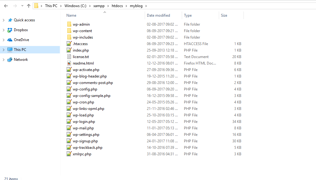Click Firefox HTML Doc type cell
This screenshot has height=180, width=316.
[x=200, y=63]
